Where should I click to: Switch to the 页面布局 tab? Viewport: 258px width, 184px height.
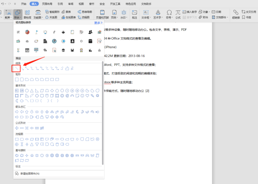click(x=47, y=4)
